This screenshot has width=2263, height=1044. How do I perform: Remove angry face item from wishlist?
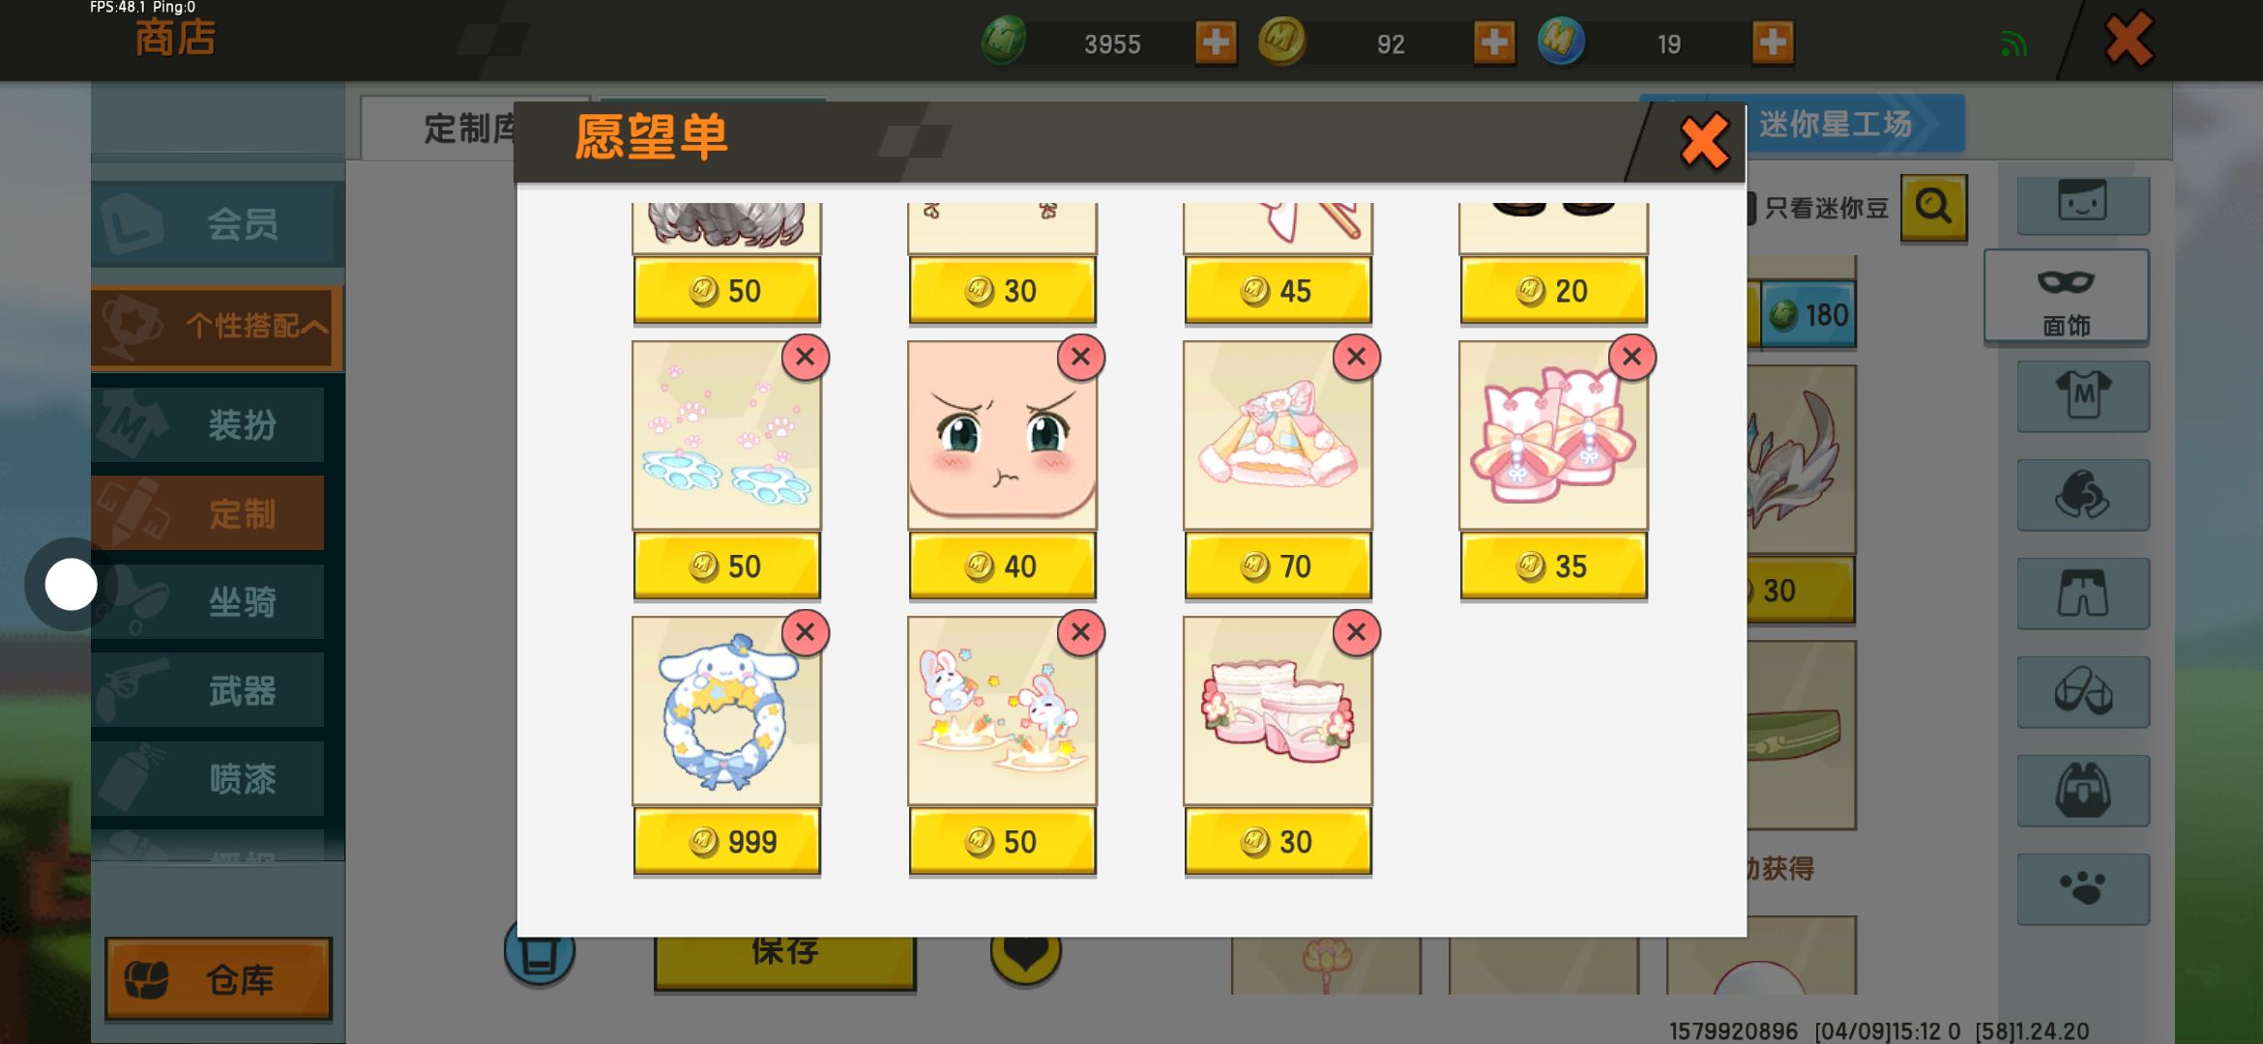(x=1080, y=358)
